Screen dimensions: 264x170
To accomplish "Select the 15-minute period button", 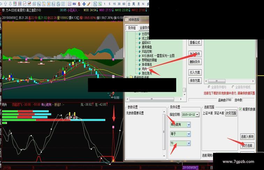I will click(114, 4).
